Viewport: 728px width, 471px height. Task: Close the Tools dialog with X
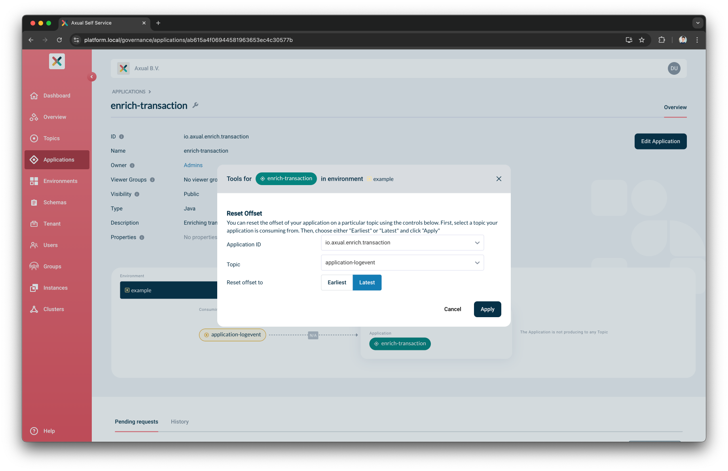(499, 179)
